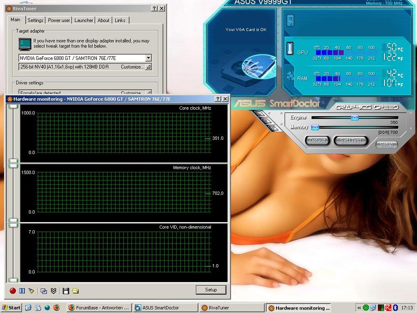This screenshot has height=313, width=417.
Task: Open the Links tab
Action: 120,20
